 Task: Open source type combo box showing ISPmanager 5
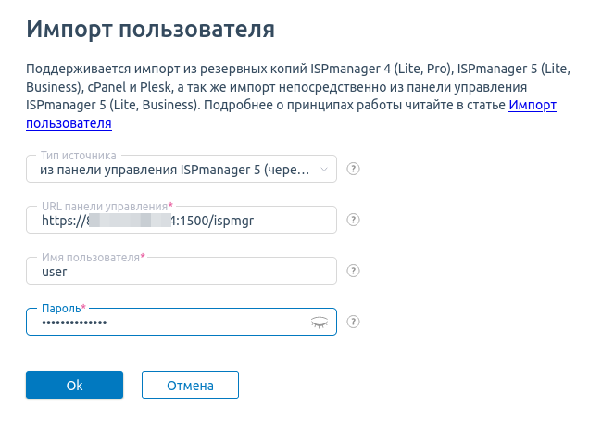182,169
